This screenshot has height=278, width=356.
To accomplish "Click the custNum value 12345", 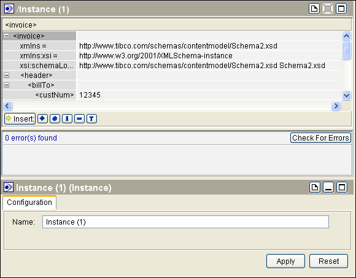I will pos(90,95).
